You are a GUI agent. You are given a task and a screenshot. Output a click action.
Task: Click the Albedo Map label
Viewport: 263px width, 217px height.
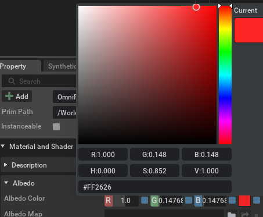tap(23, 214)
